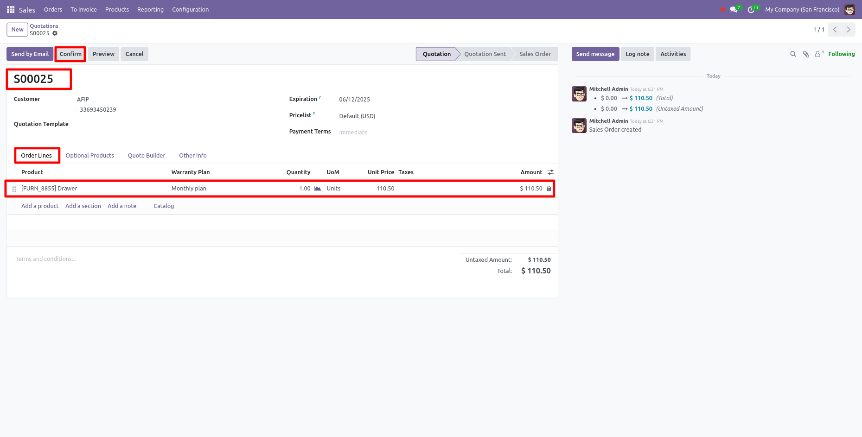Click Mitchell Admin avatar on amount message

pyautogui.click(x=579, y=94)
